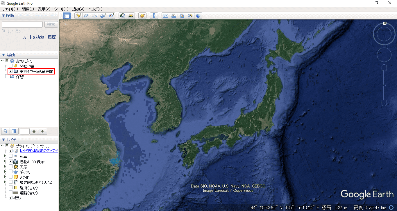Click the north N compass indicator
This screenshot has width=397, height=211.
(x=385, y=23)
